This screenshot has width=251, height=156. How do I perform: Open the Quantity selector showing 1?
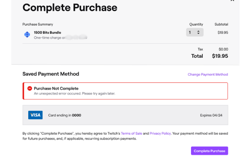pos(195,32)
